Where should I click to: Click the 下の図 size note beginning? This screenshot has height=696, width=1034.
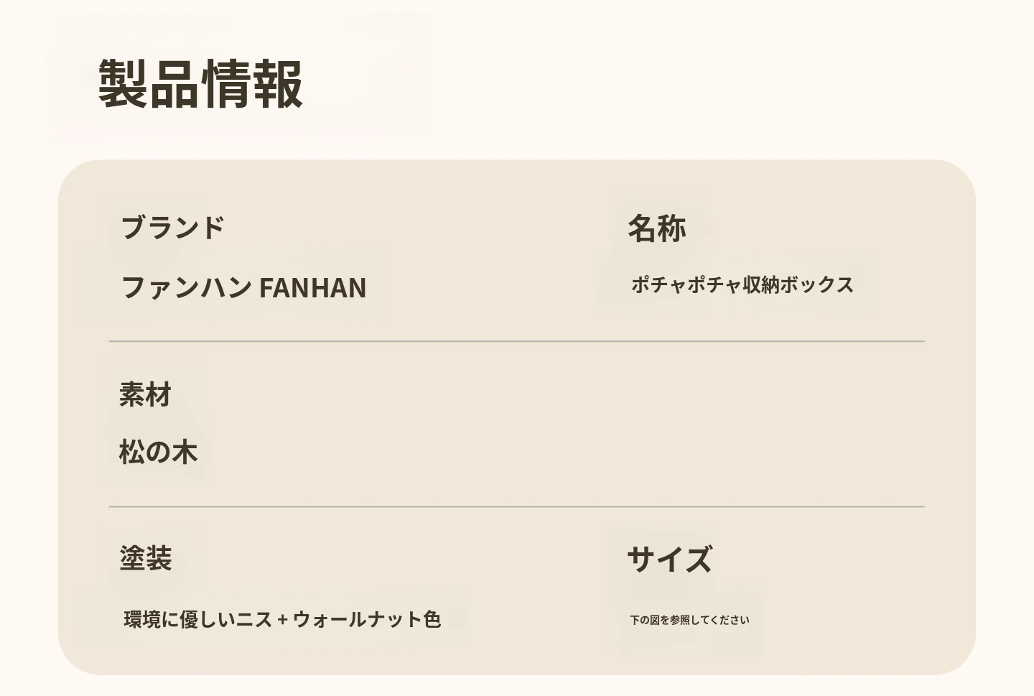645,620
